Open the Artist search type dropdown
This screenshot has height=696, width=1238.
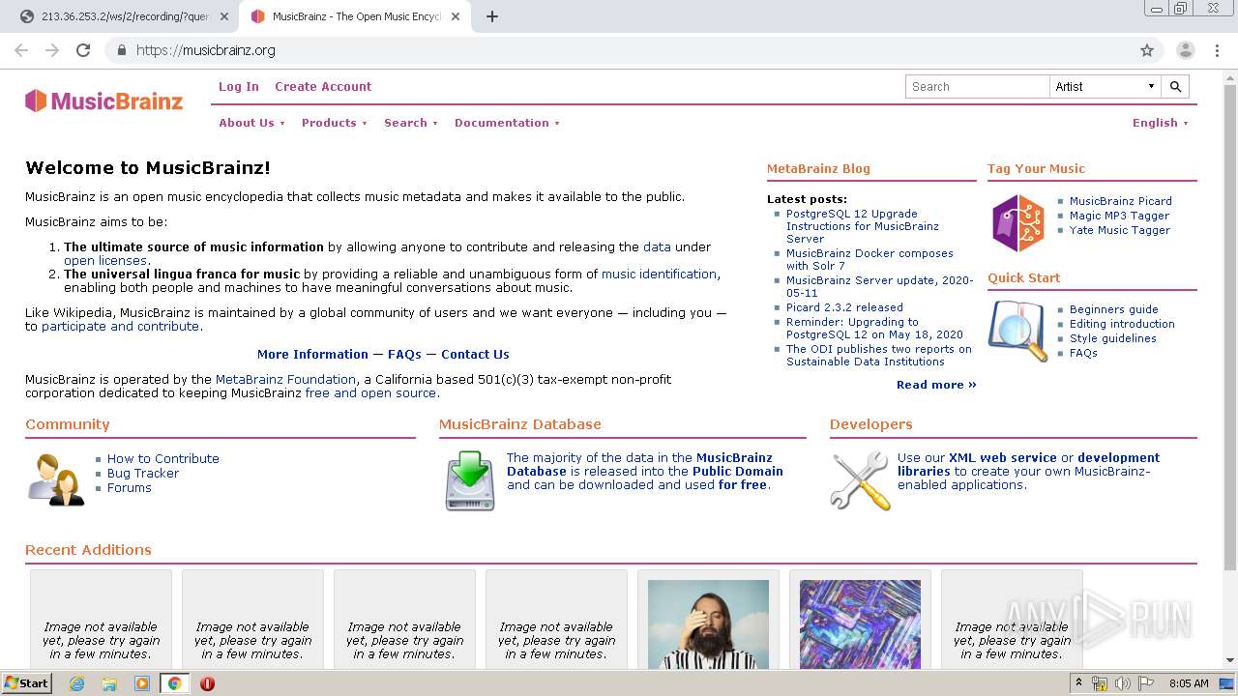click(1105, 87)
